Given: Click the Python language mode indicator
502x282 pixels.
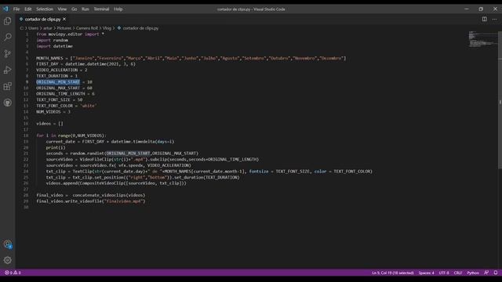Looking at the screenshot, I should (473, 273).
